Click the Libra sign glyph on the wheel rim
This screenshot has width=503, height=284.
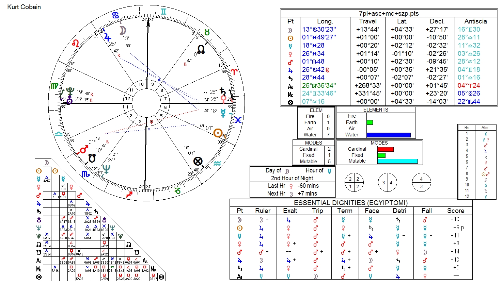click(59, 134)
